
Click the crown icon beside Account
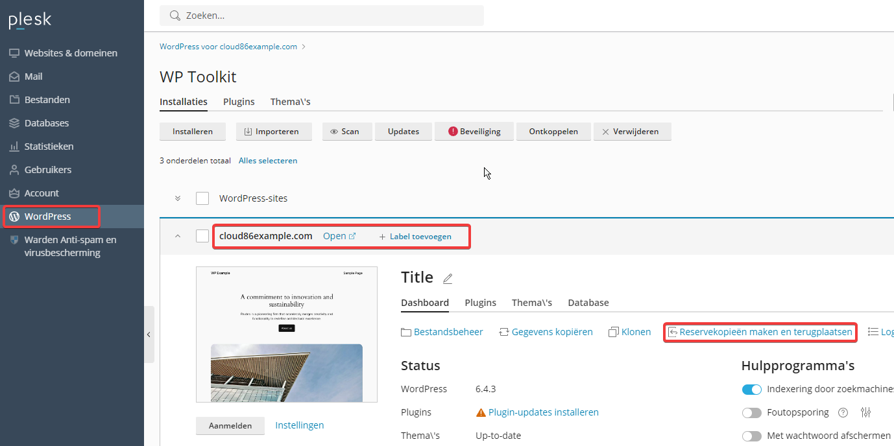pos(14,193)
